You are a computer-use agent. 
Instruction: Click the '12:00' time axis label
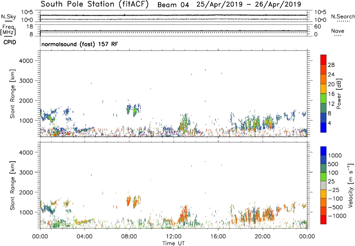click(174, 237)
